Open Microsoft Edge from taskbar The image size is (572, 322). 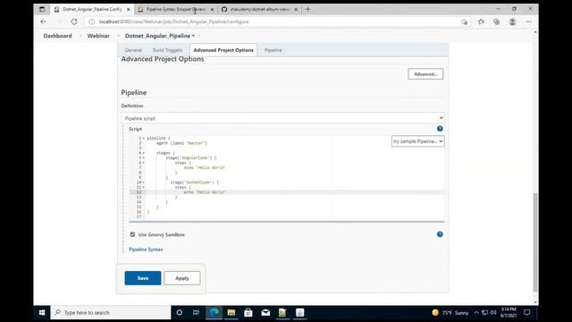coord(214,312)
